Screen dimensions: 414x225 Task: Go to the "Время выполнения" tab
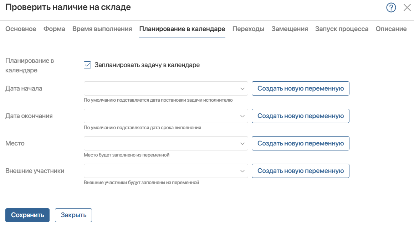[102, 29]
